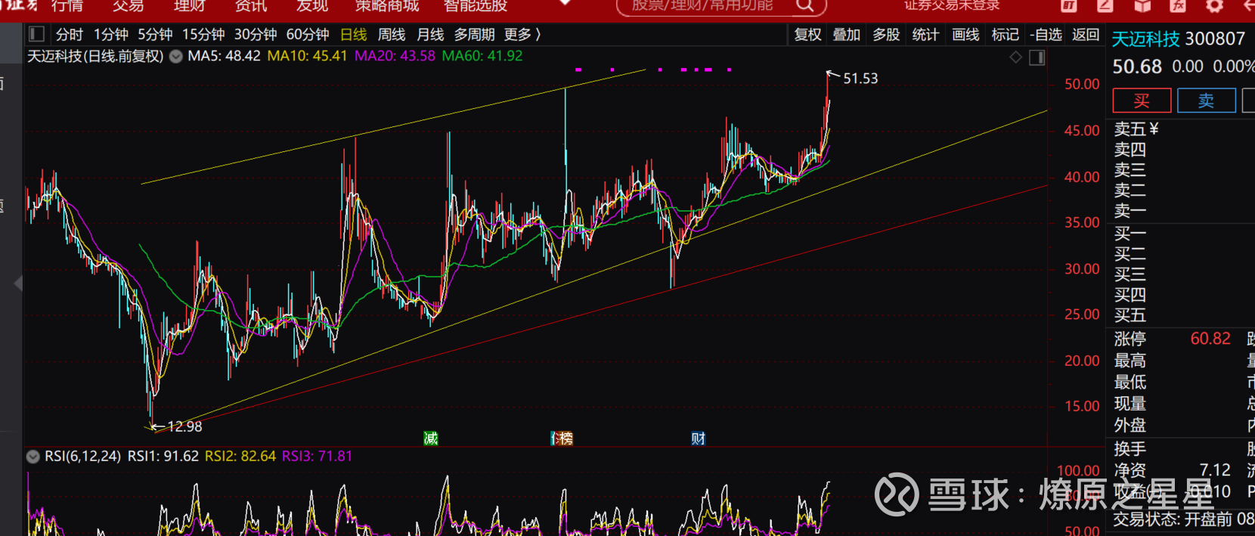Collapse the left side panel arrow
1255x536 pixels.
pos(18,283)
